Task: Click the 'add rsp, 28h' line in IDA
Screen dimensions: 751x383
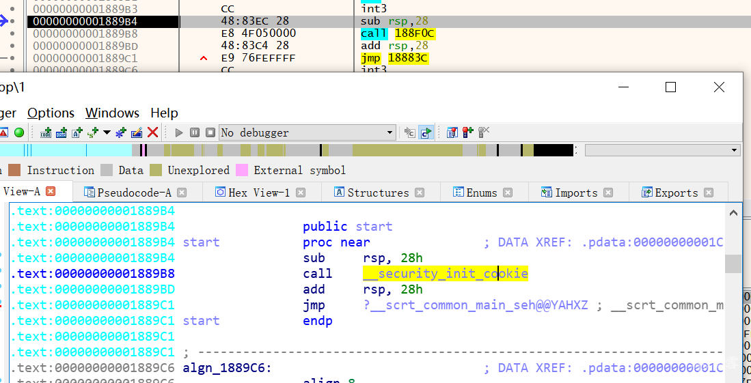Action: (x=363, y=289)
